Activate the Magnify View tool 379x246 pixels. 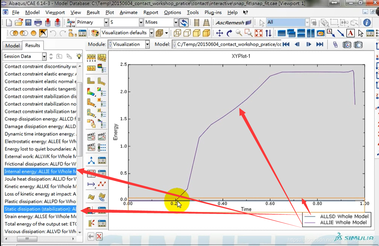click(239, 33)
